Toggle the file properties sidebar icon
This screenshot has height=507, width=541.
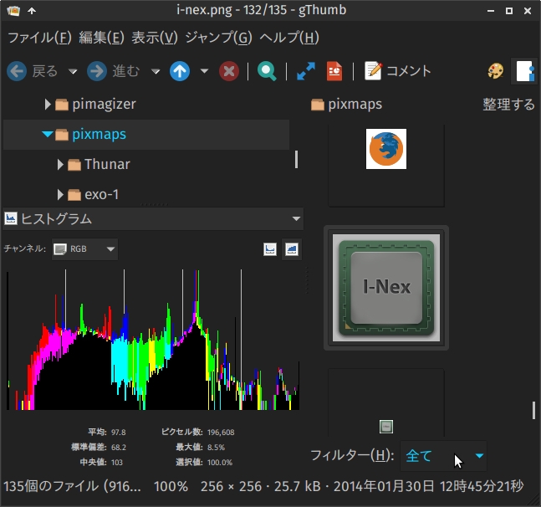(x=525, y=71)
